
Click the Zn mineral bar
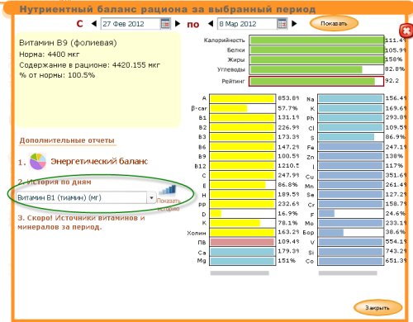coord(351,156)
